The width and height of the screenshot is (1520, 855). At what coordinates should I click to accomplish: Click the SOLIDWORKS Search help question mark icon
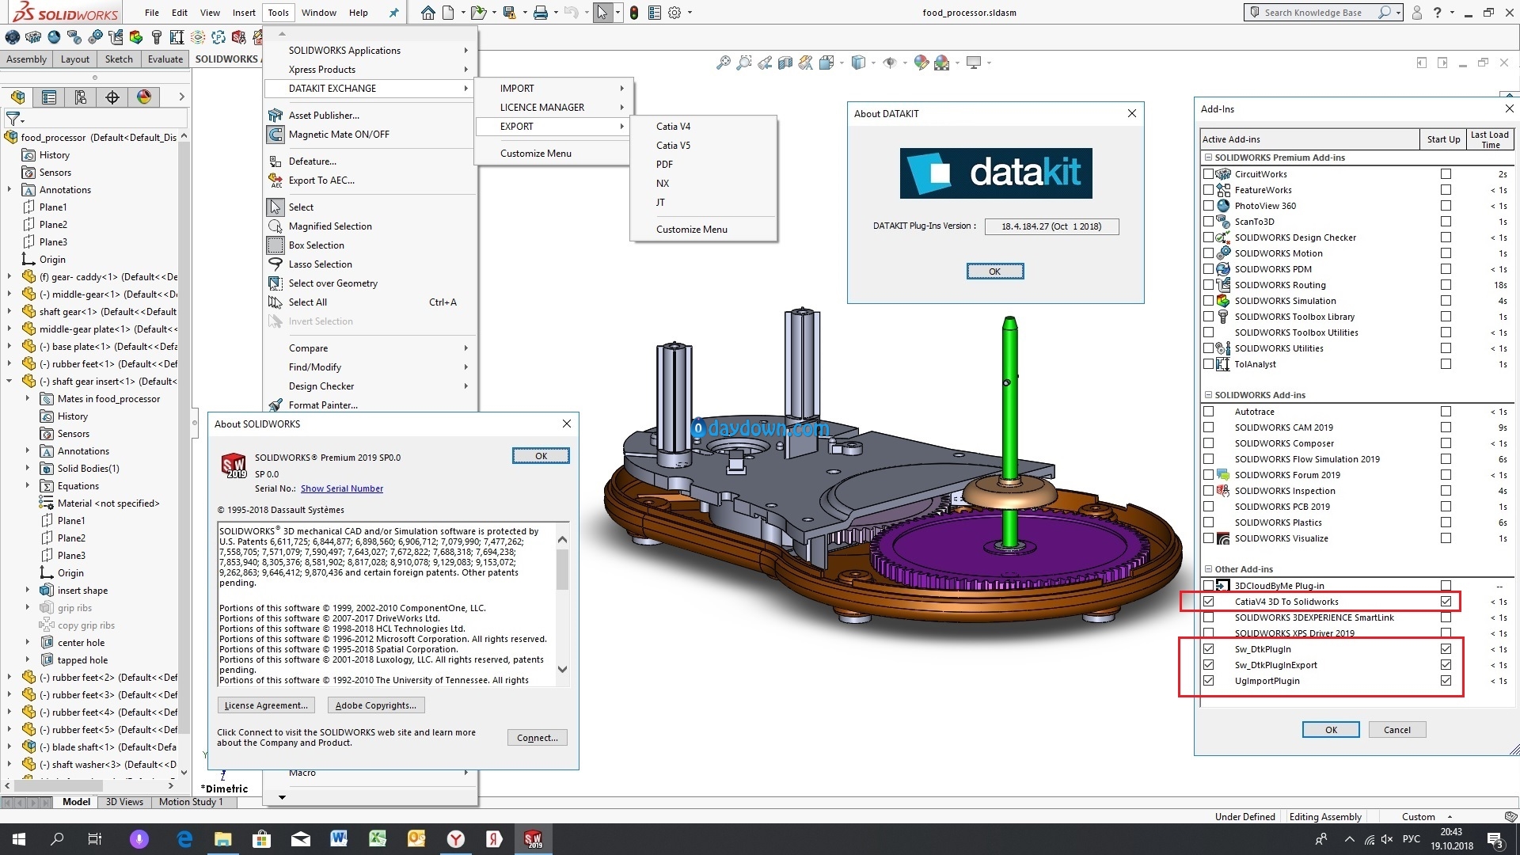click(1437, 13)
